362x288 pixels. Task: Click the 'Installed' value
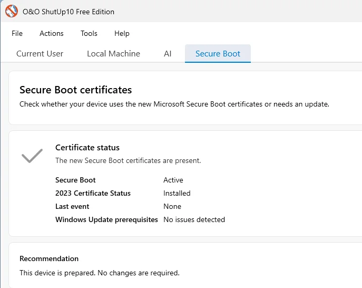(x=177, y=193)
